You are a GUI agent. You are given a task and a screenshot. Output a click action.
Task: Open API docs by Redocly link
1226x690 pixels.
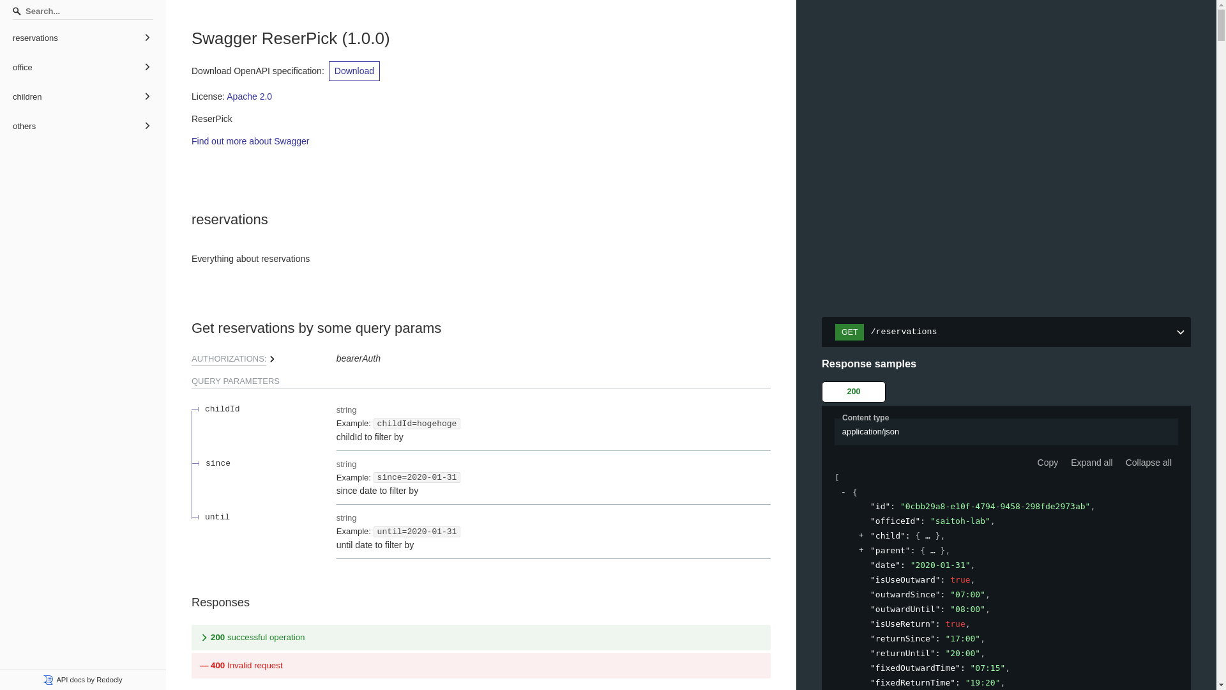83,680
